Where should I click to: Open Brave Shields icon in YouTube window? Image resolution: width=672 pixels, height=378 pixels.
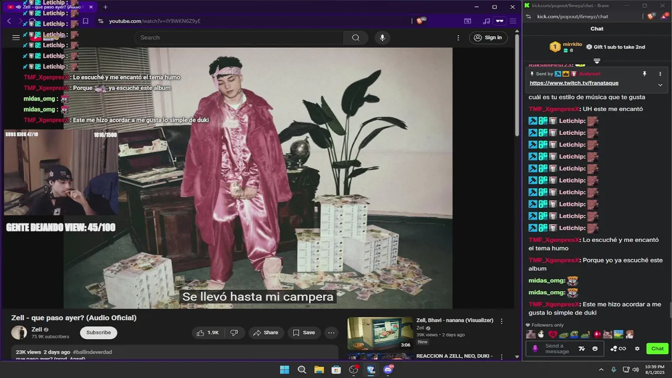tap(421, 21)
